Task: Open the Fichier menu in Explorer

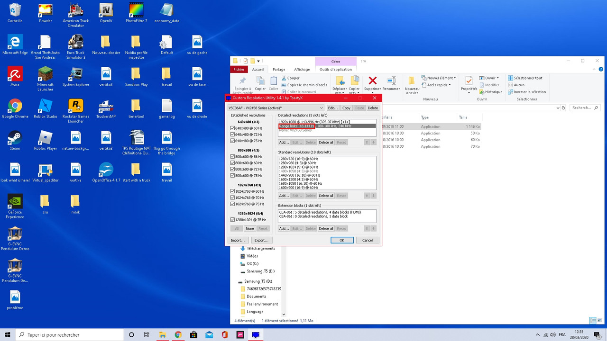Action: coord(239,69)
